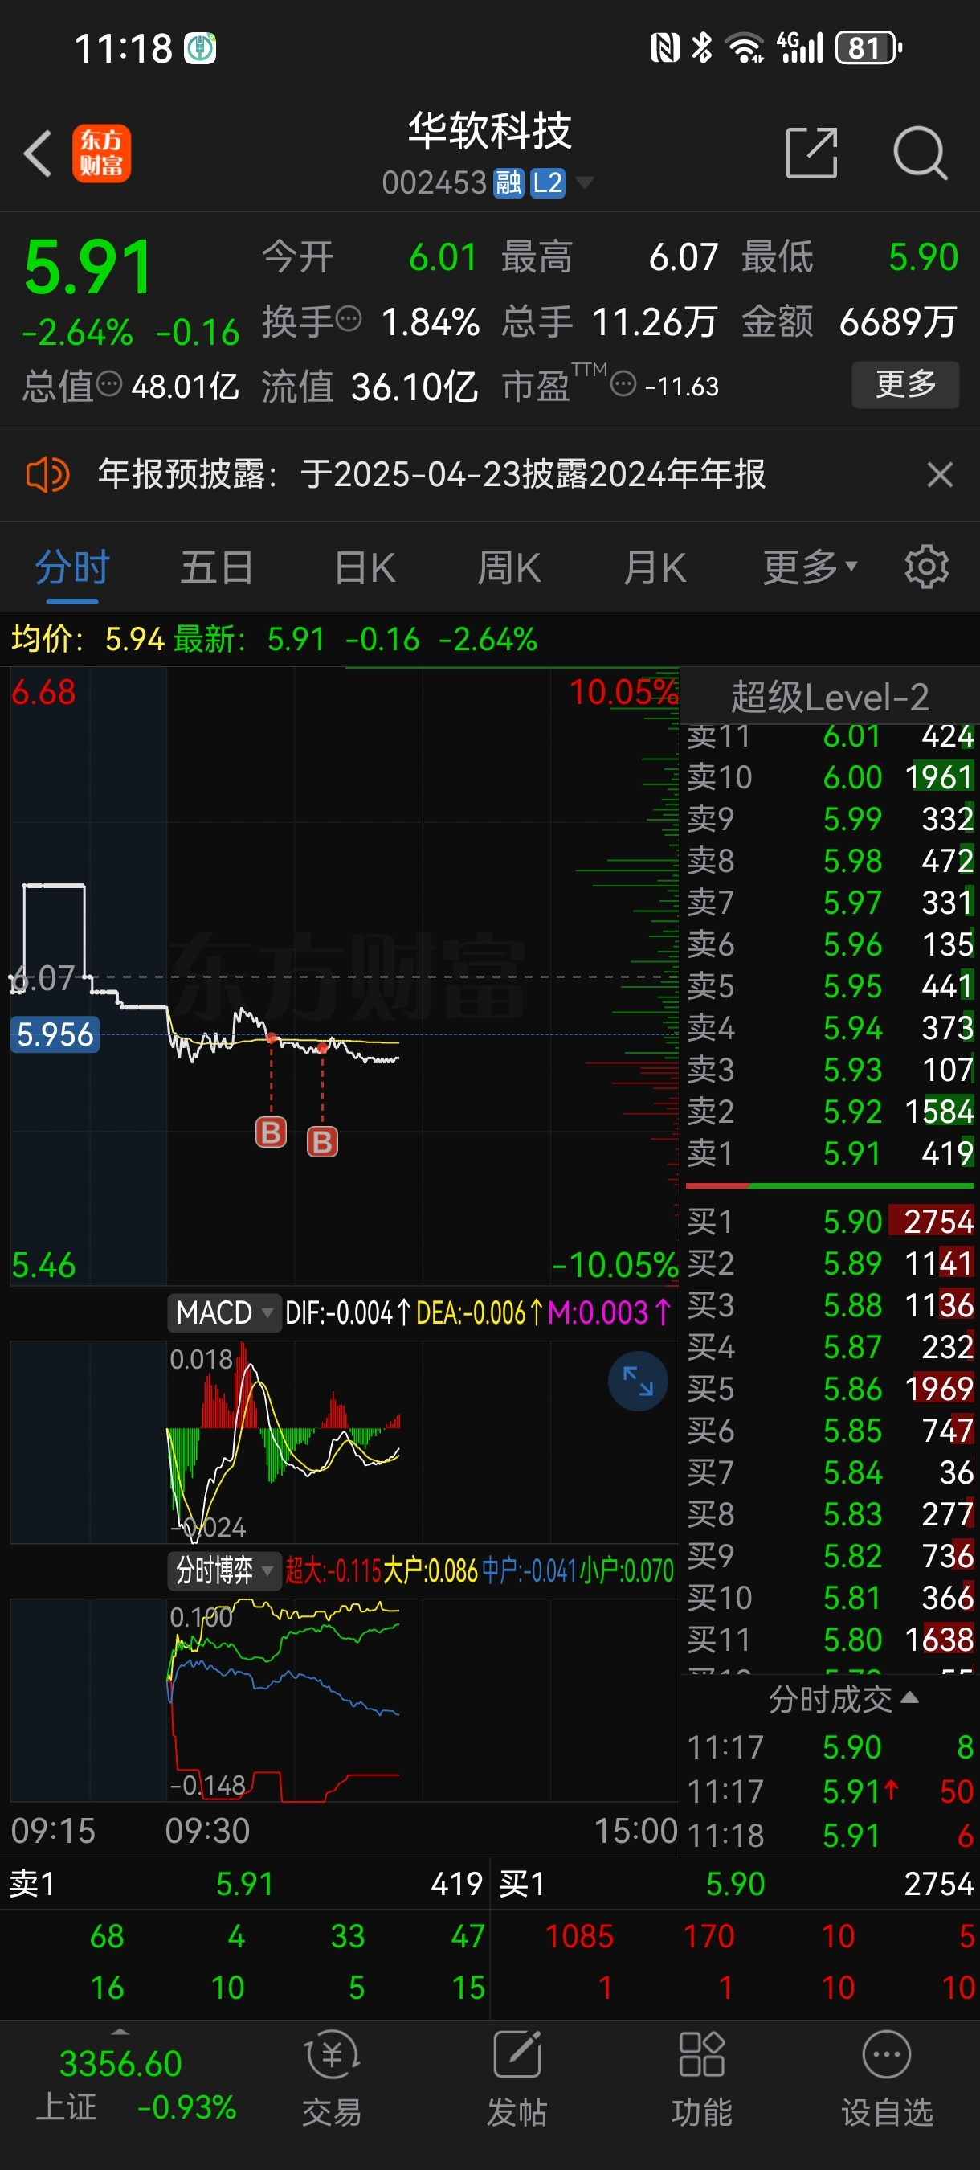Open chart settings gear icon
This screenshot has width=980, height=2170.
point(926,567)
